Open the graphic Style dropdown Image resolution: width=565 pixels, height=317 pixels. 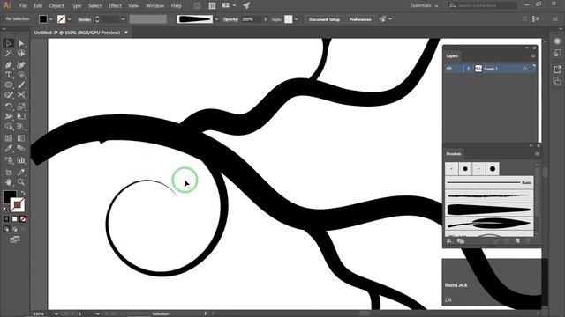tap(297, 19)
